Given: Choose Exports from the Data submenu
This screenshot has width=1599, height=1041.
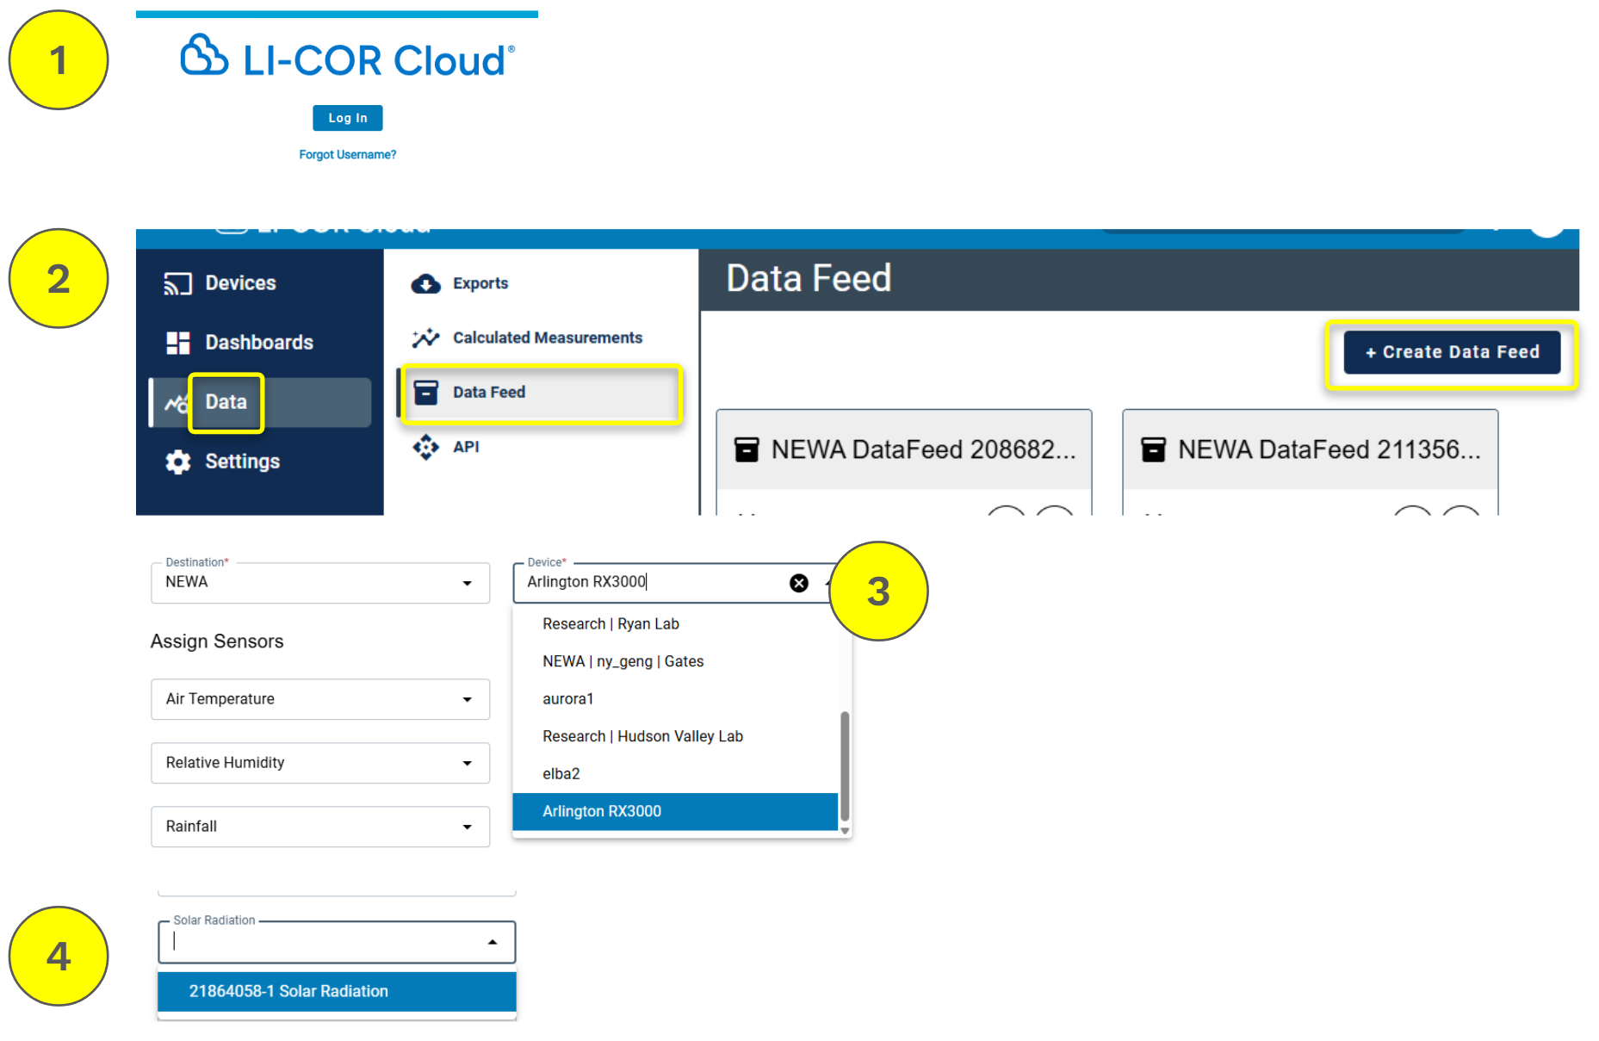Looking at the screenshot, I should tap(480, 283).
